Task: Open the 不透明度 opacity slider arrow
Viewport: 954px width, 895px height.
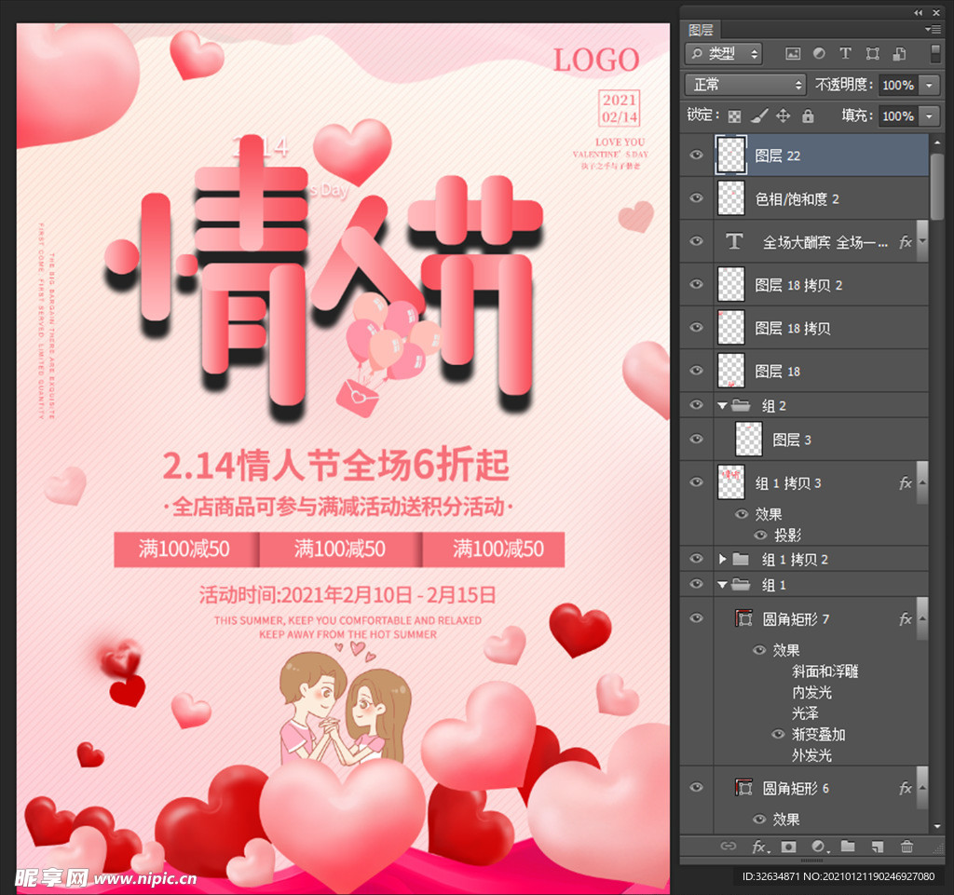Action: [929, 85]
